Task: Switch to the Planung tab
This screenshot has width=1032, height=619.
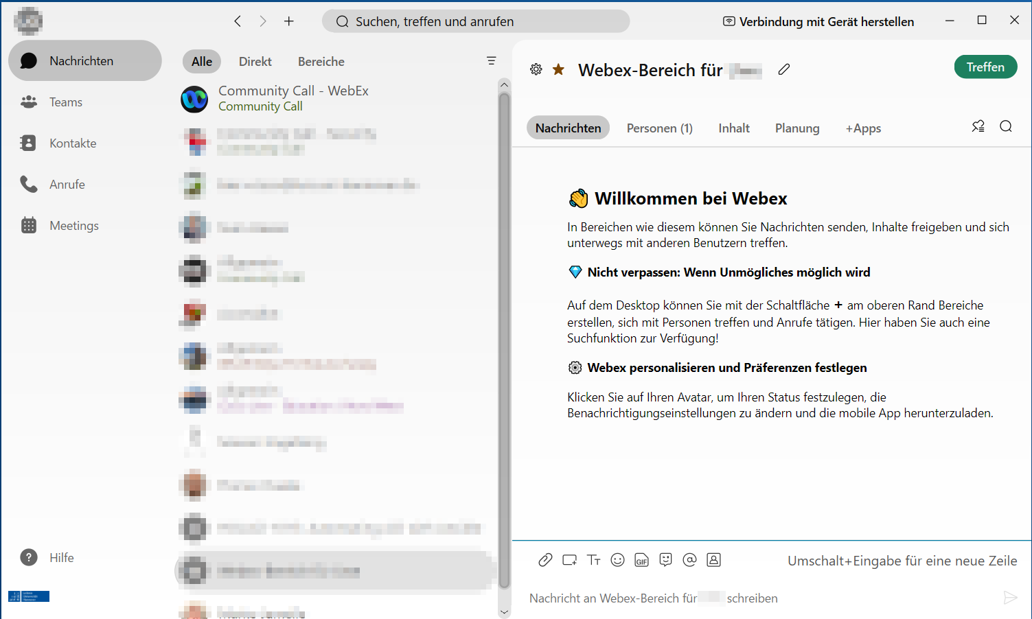Action: [x=797, y=128]
